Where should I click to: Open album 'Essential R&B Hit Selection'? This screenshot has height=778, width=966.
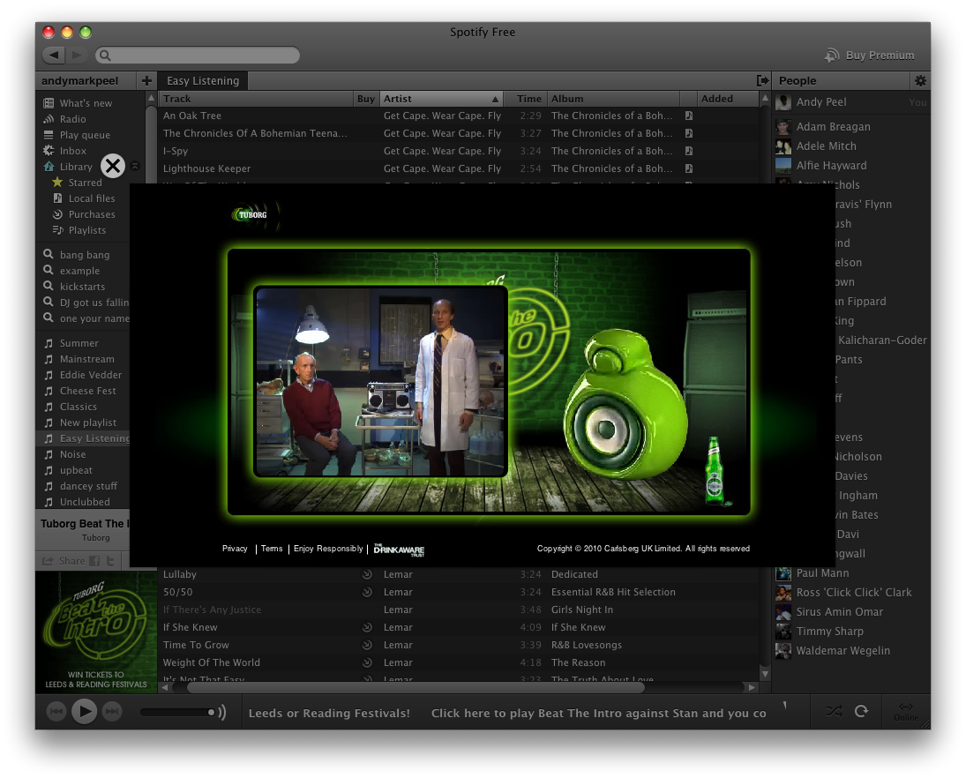click(x=613, y=592)
